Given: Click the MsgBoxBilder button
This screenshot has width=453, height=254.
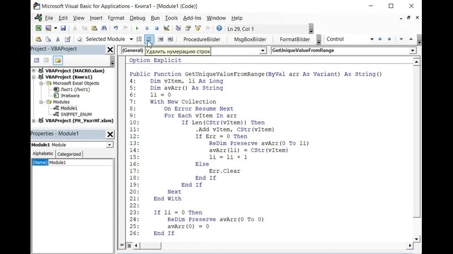Looking at the screenshot, I should 250,39.
